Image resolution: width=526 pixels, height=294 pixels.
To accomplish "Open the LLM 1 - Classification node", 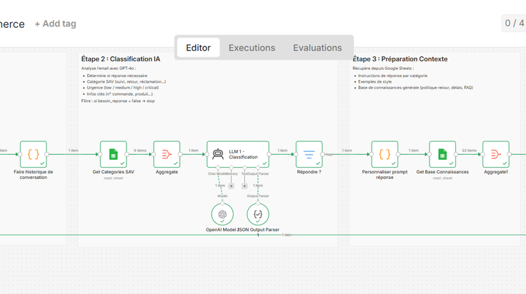I will coord(238,154).
